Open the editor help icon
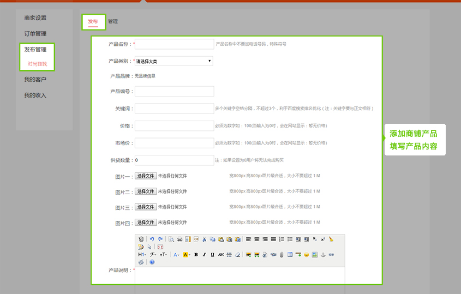The image size is (461, 294). (152, 262)
